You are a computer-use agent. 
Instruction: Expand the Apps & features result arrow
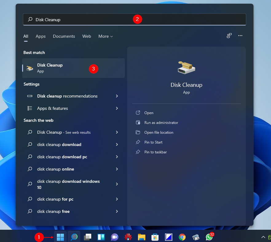pos(117,108)
